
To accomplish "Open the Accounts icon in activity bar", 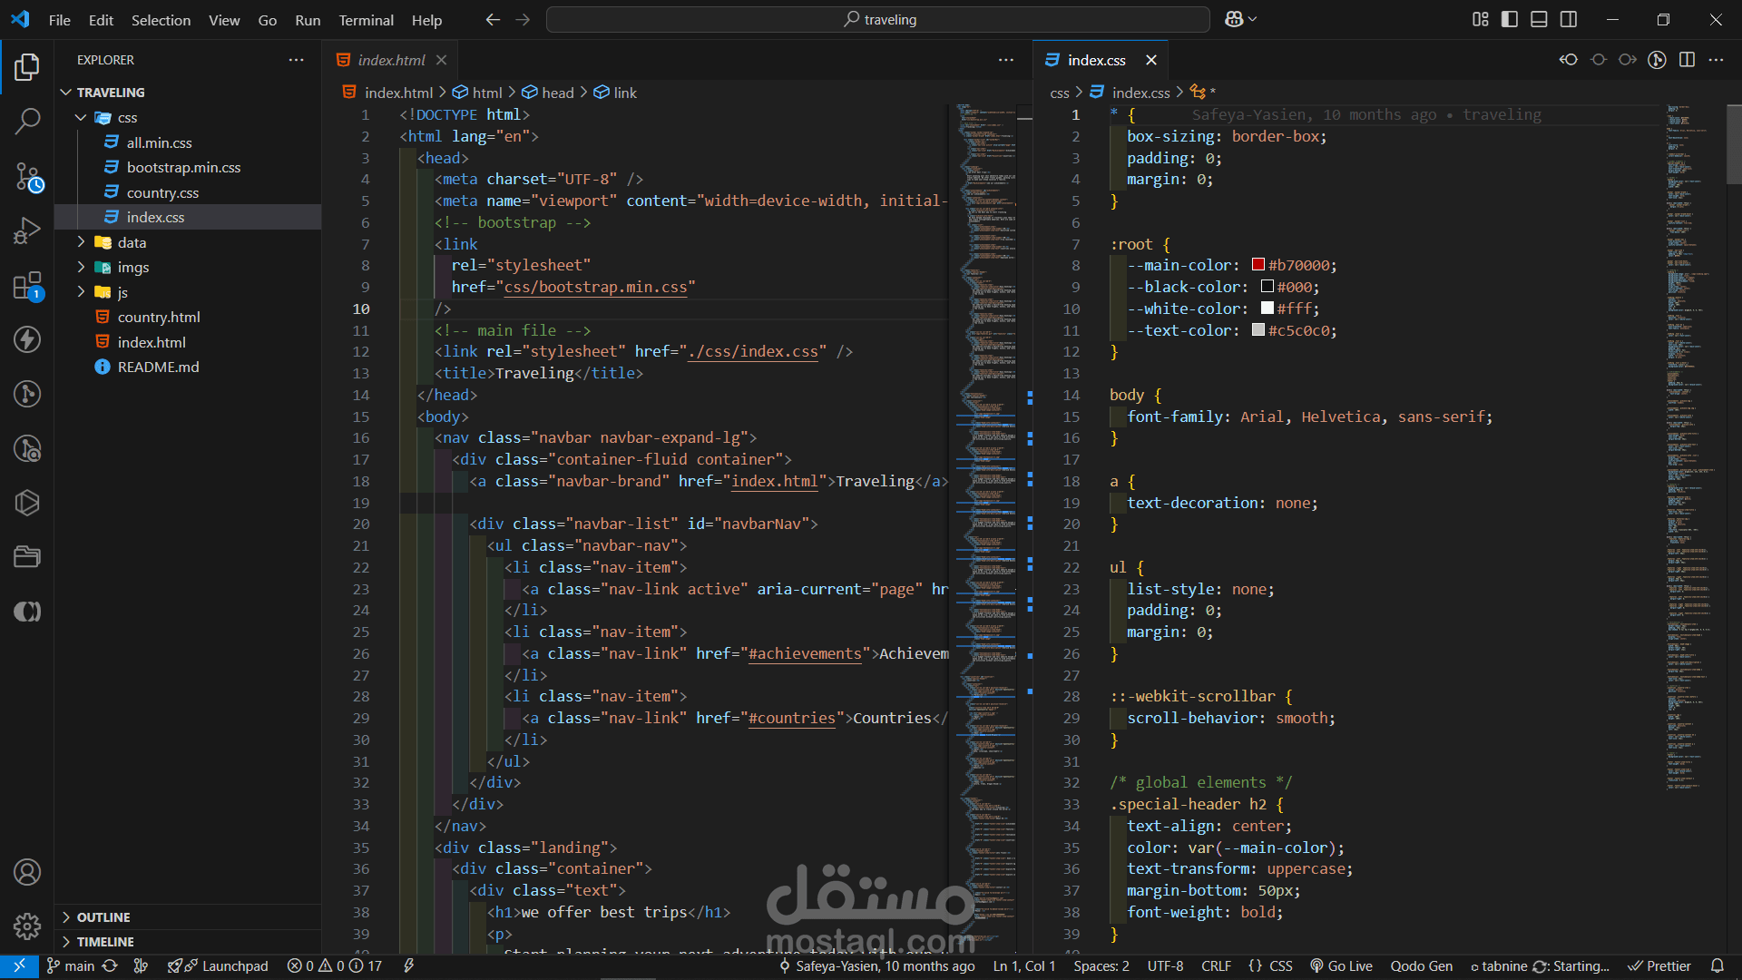I will pyautogui.click(x=27, y=872).
